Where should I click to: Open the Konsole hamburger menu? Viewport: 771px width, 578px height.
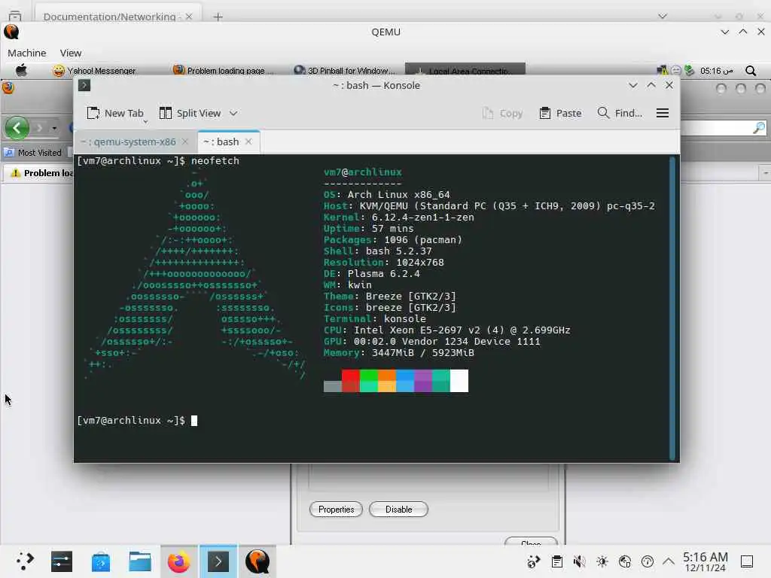click(x=663, y=113)
